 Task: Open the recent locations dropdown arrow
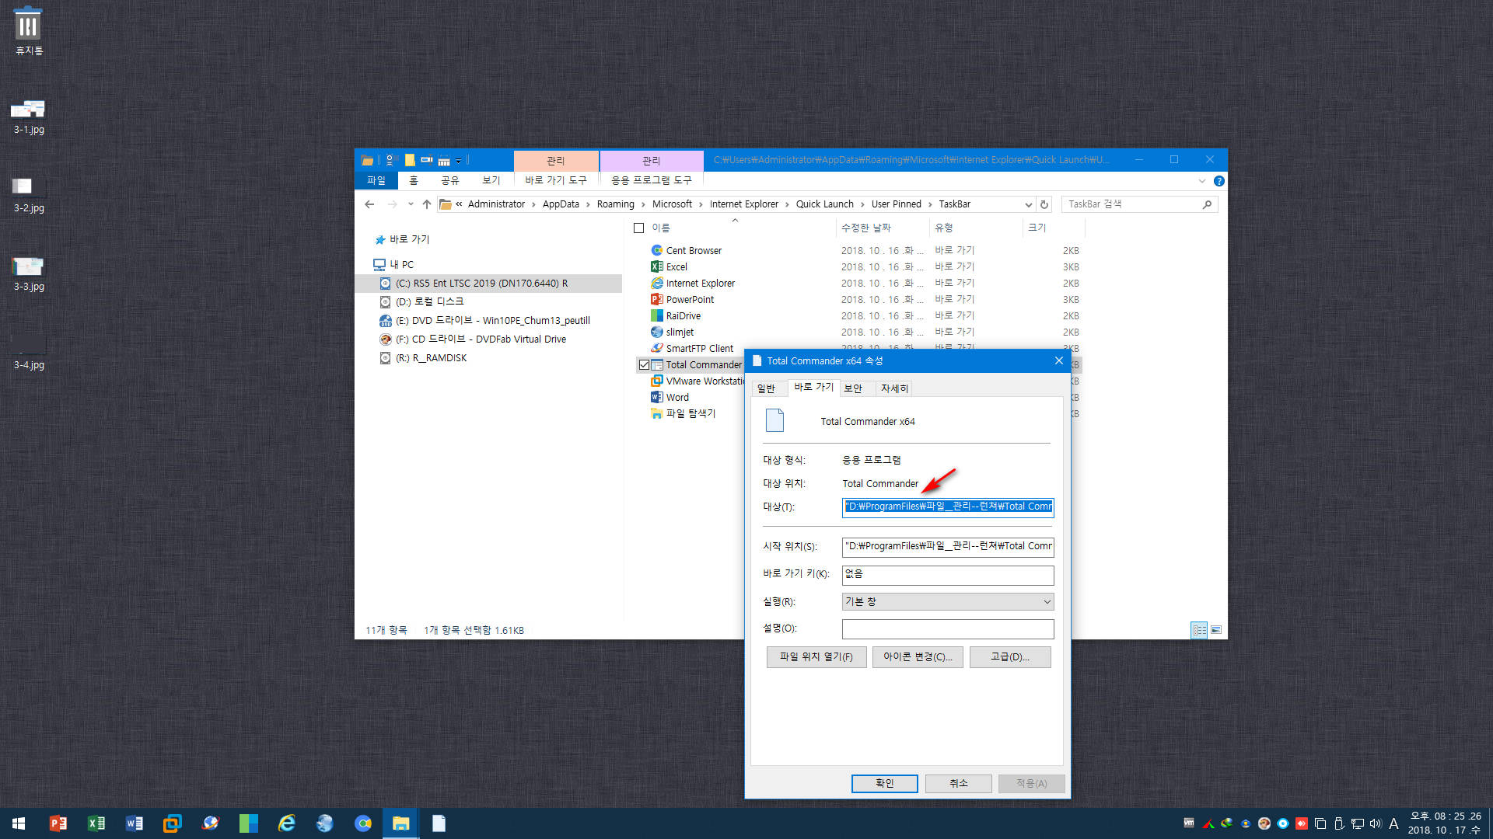pyautogui.click(x=411, y=204)
